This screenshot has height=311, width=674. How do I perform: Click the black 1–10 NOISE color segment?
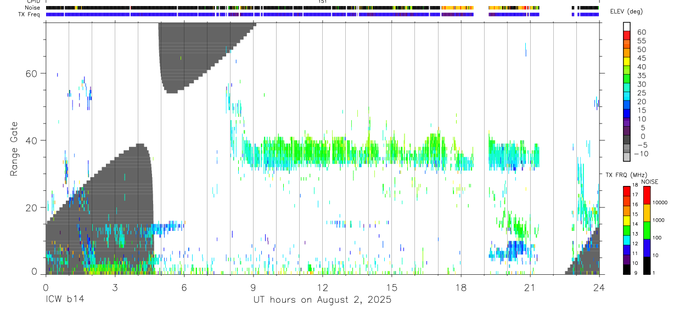click(647, 265)
